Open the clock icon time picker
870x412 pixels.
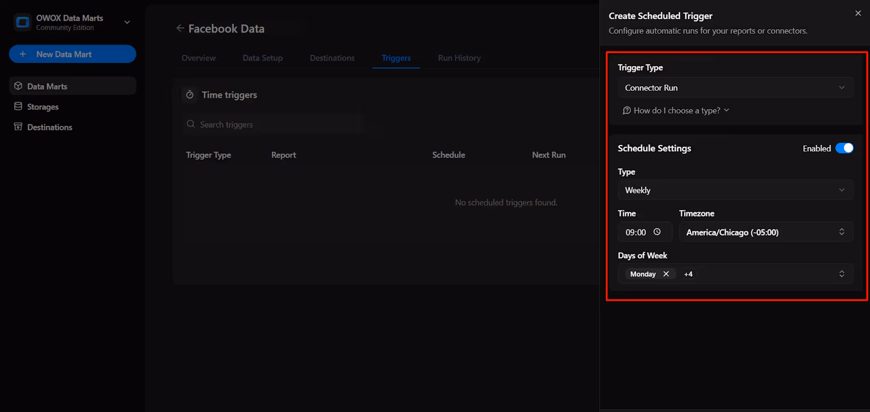coord(657,232)
